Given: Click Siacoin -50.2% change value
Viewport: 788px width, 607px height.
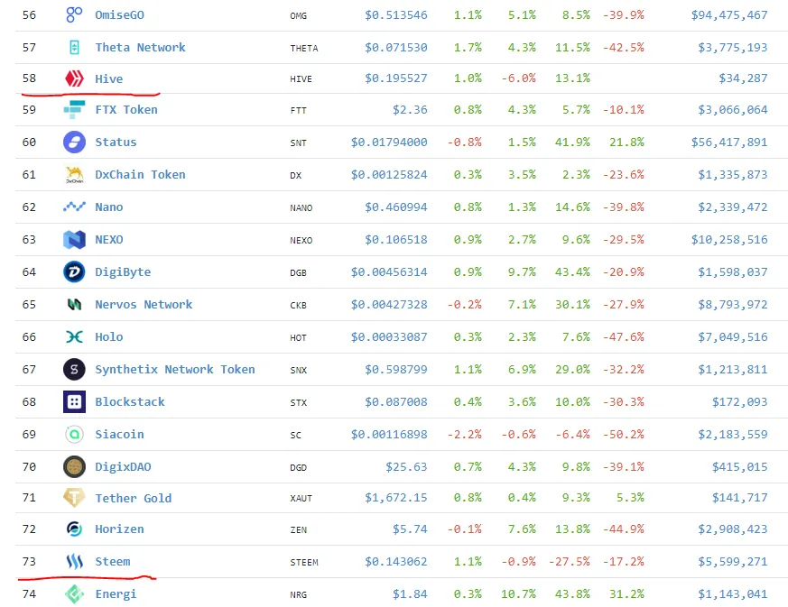Looking at the screenshot, I should pos(623,435).
